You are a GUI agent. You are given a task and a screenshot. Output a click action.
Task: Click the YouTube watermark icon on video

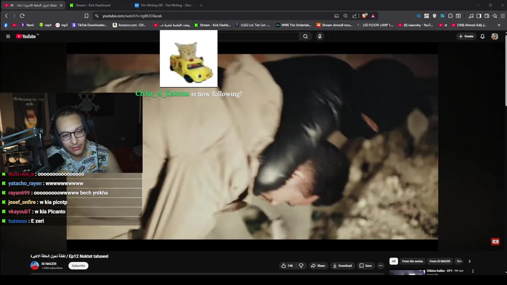click(495, 241)
